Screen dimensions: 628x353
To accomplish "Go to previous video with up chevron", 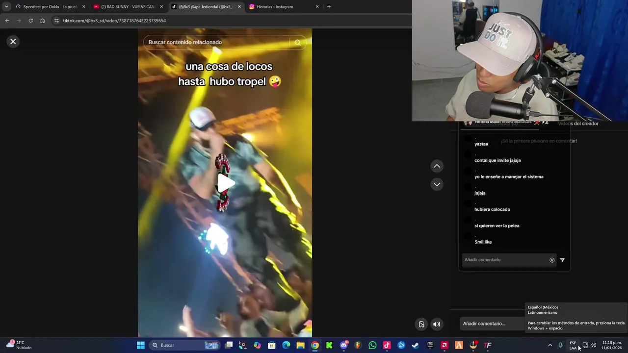I will 437,166.
